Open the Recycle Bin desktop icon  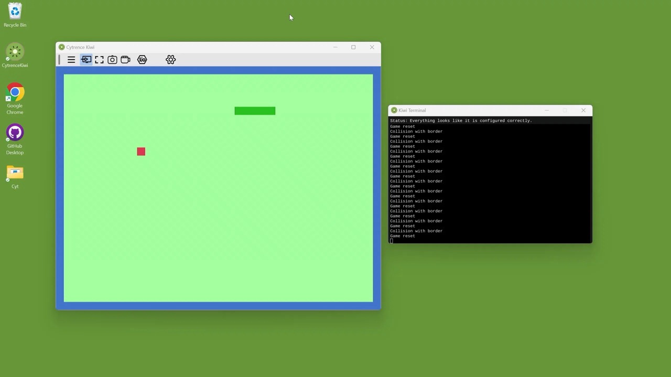click(x=15, y=15)
